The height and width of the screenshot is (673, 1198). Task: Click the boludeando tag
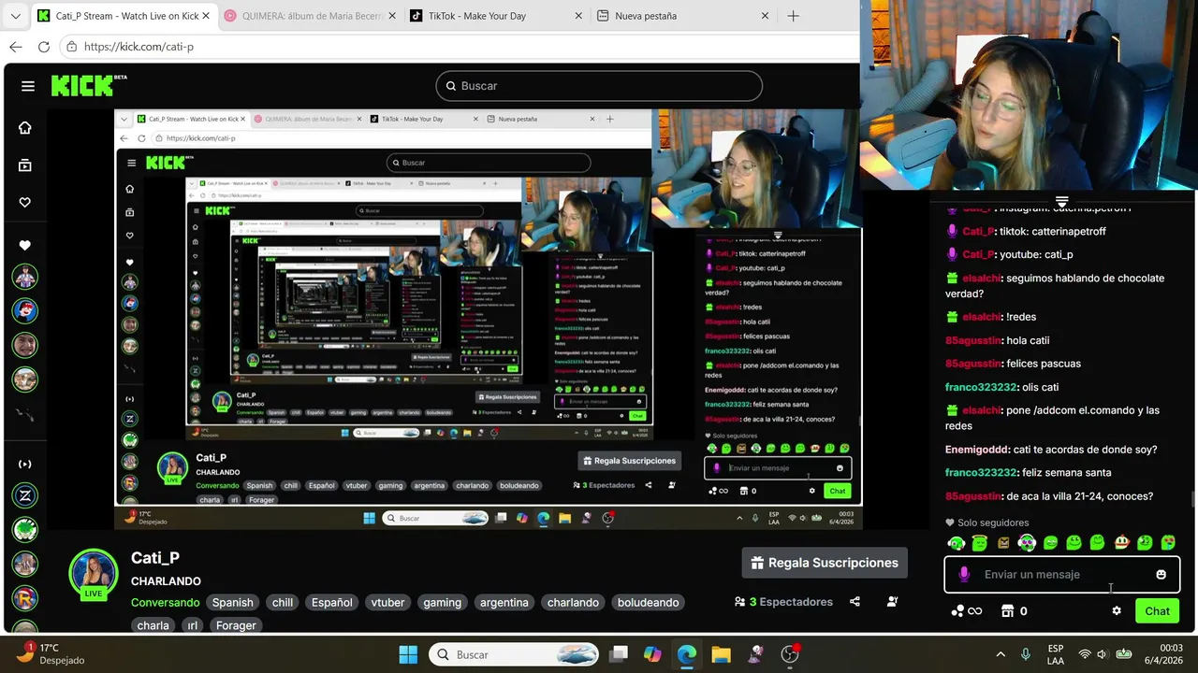(x=648, y=603)
